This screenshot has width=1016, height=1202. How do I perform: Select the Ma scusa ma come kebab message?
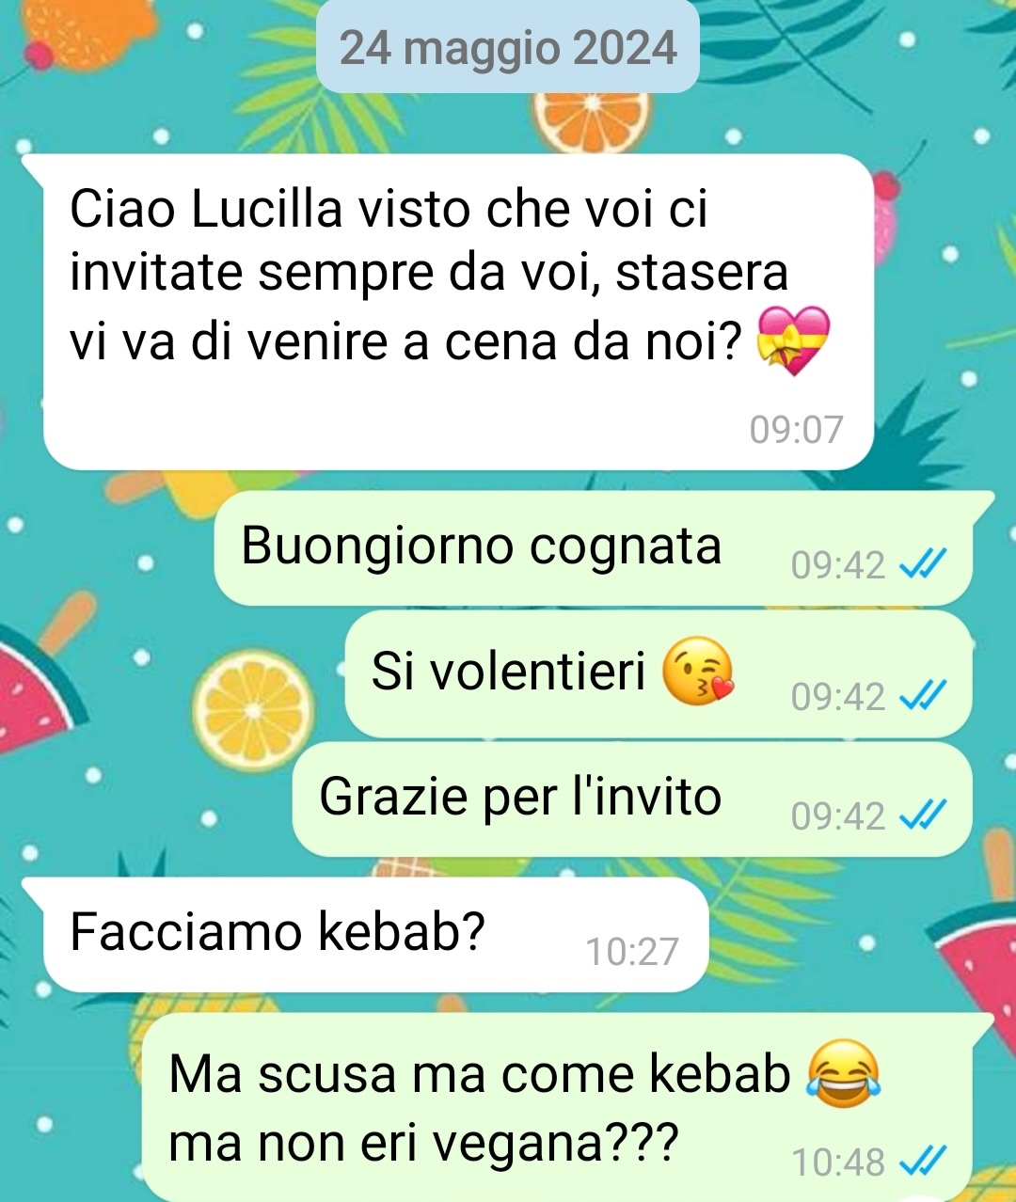click(x=557, y=1106)
